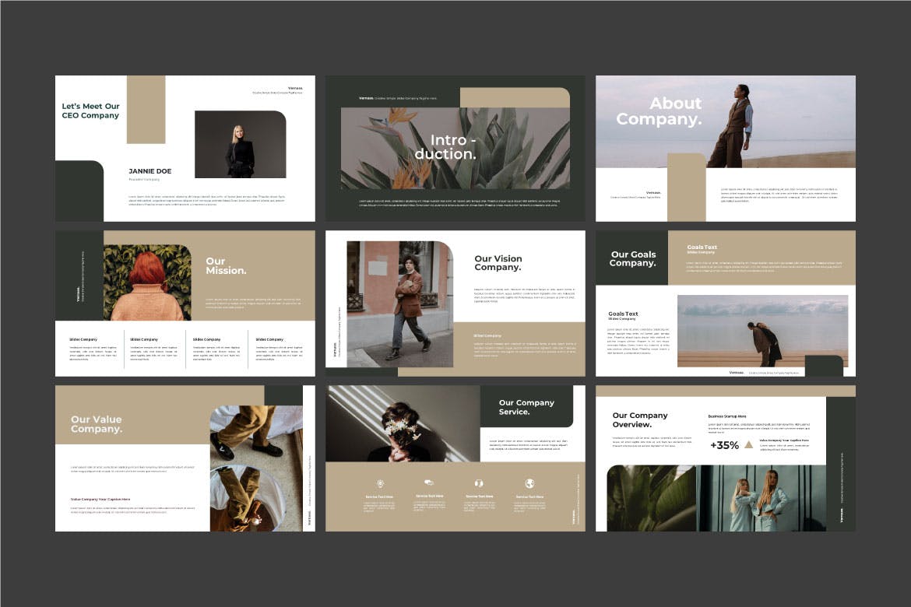Click the 'Our Vision Company.' heading
911x607 pixels.
point(498,263)
